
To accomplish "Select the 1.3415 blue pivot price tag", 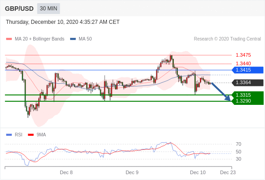I will coord(247,70).
